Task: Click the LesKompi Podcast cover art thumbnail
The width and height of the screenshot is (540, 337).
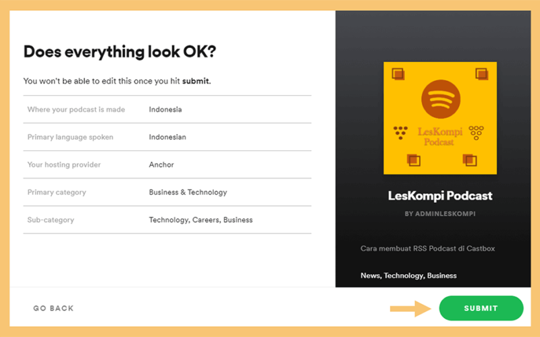Action: (440, 118)
